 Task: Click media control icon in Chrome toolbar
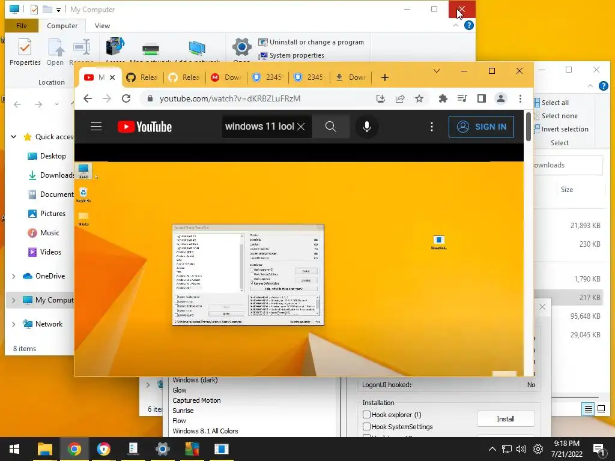tap(462, 99)
